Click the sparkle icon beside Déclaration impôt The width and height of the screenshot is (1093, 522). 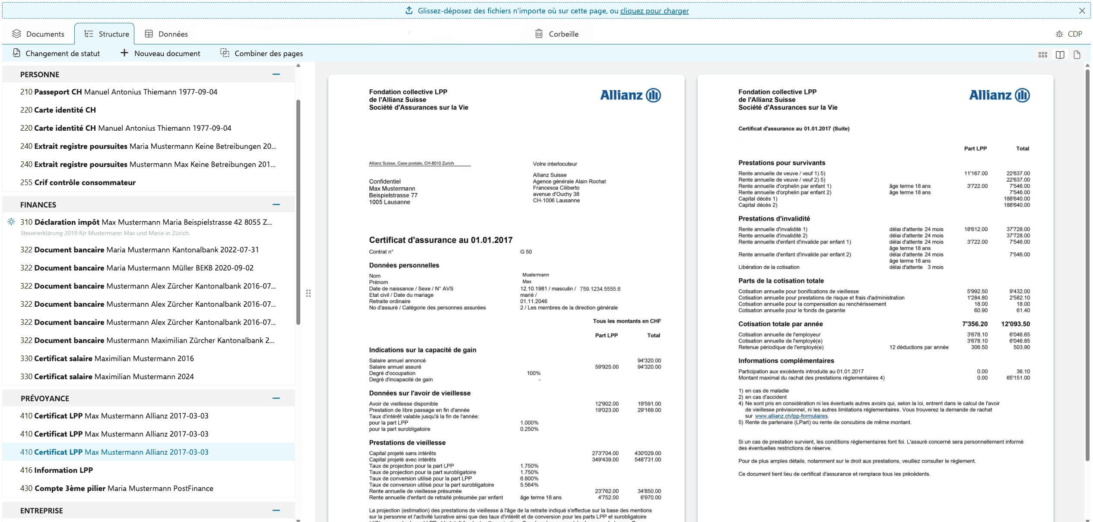coord(11,222)
